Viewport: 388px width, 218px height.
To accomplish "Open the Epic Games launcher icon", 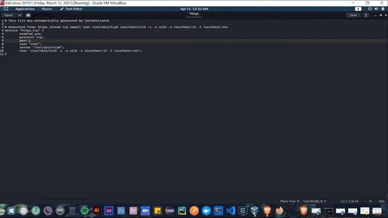I will [x=242, y=211].
